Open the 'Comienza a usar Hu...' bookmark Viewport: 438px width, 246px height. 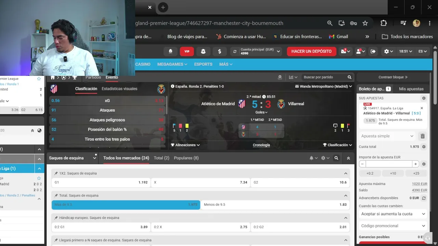click(x=241, y=37)
